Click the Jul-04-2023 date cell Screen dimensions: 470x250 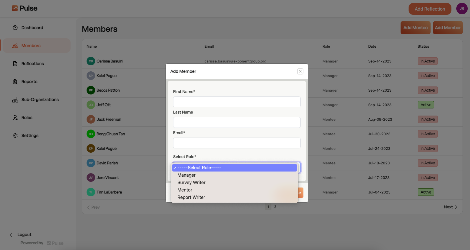(x=379, y=192)
